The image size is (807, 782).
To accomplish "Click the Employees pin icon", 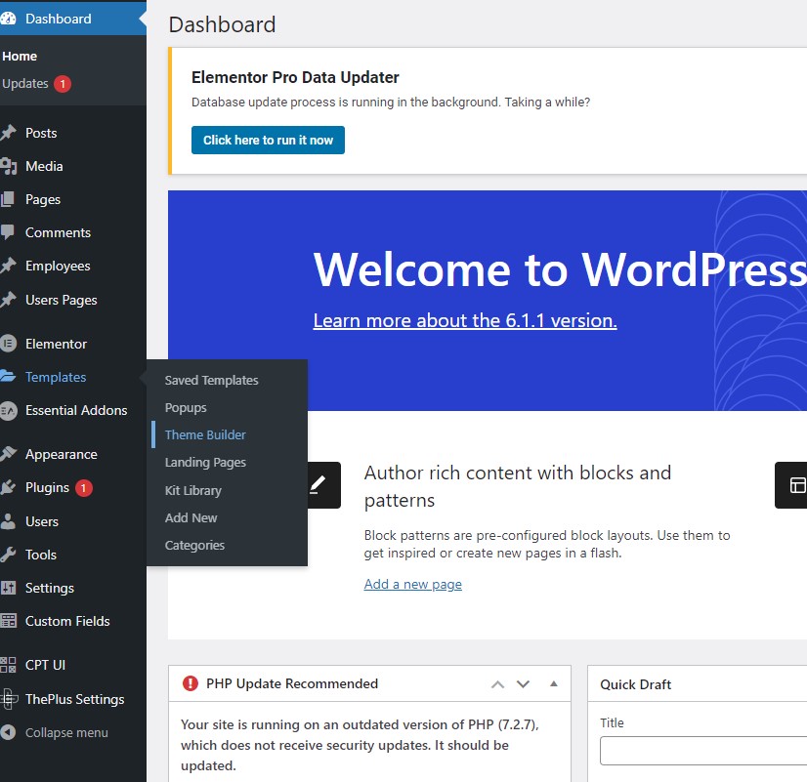I will coord(8,266).
